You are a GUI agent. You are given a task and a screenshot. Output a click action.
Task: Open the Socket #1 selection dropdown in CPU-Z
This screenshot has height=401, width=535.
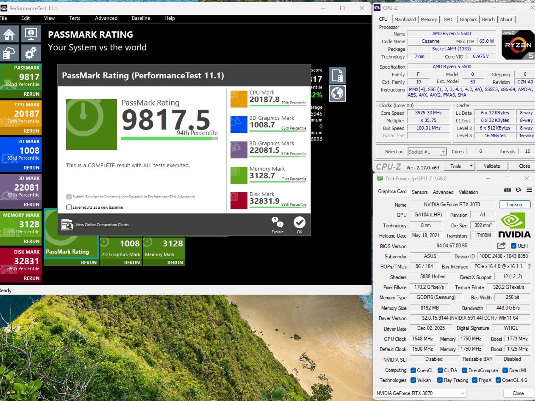click(427, 152)
